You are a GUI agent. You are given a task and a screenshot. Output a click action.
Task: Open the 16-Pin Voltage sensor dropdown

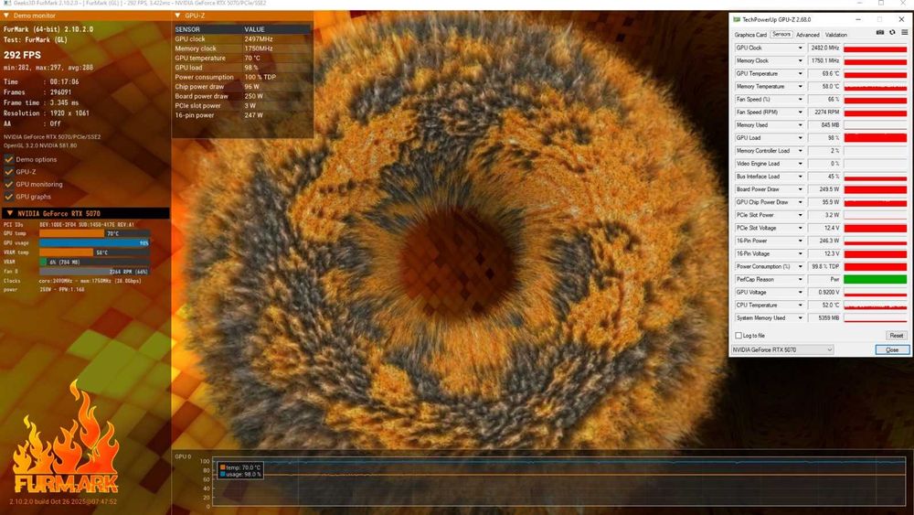tap(800, 253)
